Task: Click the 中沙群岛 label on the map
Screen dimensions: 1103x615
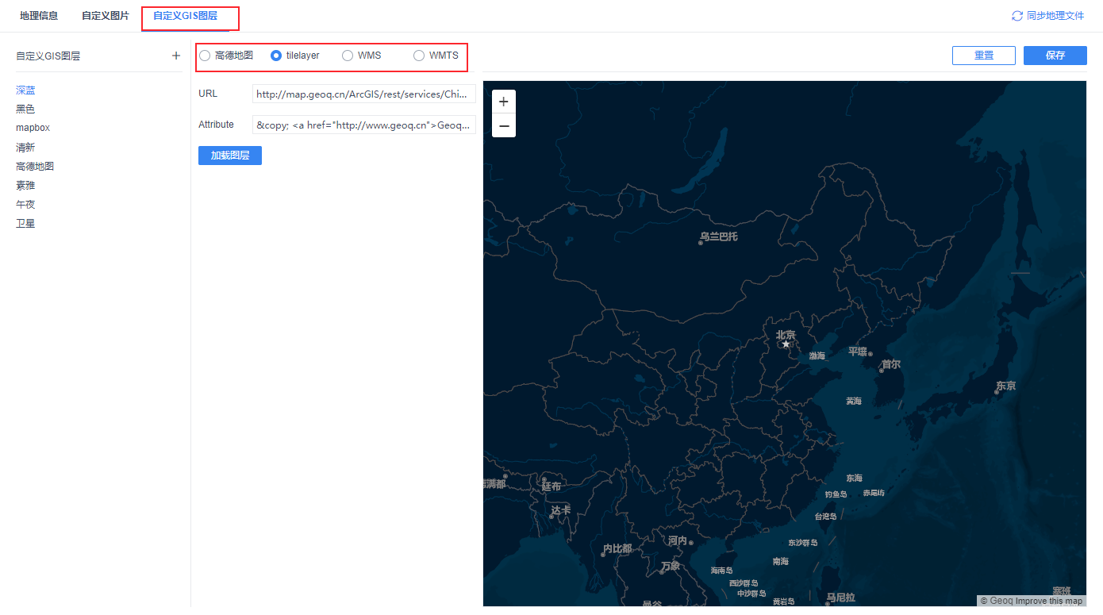Action: pyautogui.click(x=751, y=593)
